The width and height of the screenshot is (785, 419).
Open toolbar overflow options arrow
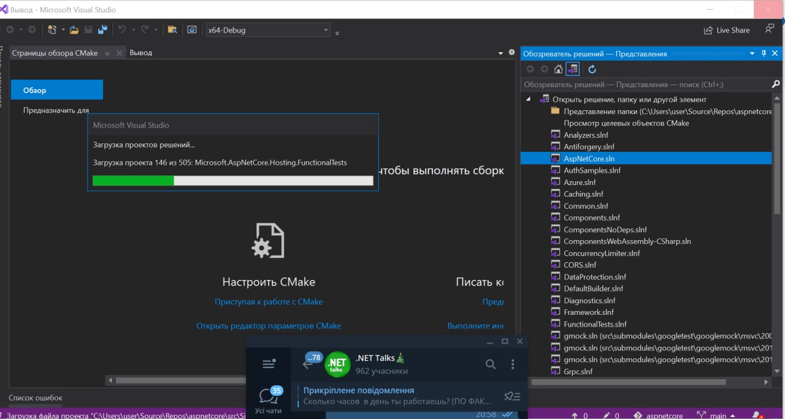[x=337, y=32]
